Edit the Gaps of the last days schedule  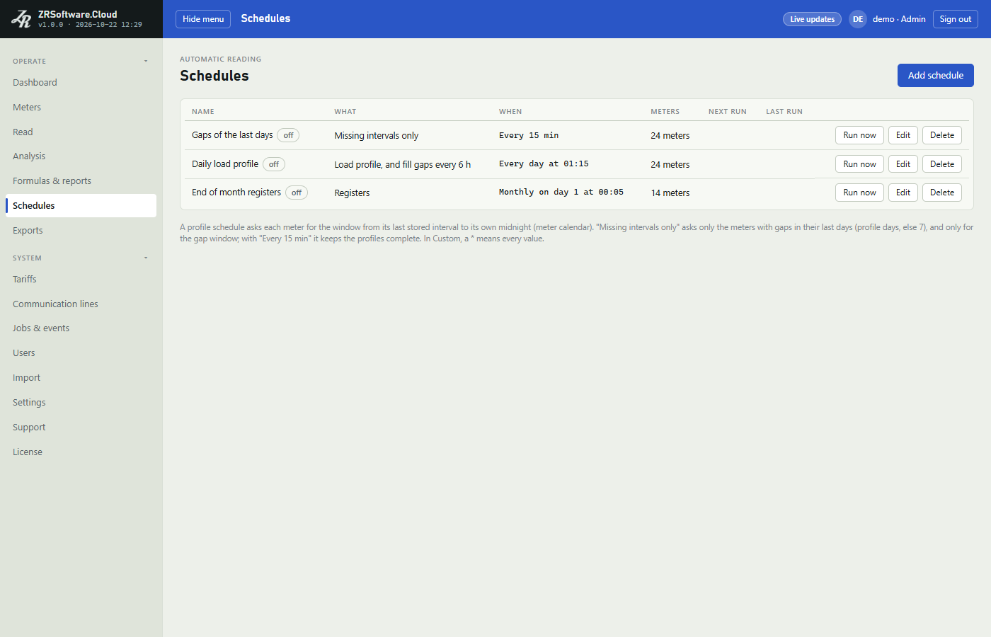pyautogui.click(x=903, y=135)
